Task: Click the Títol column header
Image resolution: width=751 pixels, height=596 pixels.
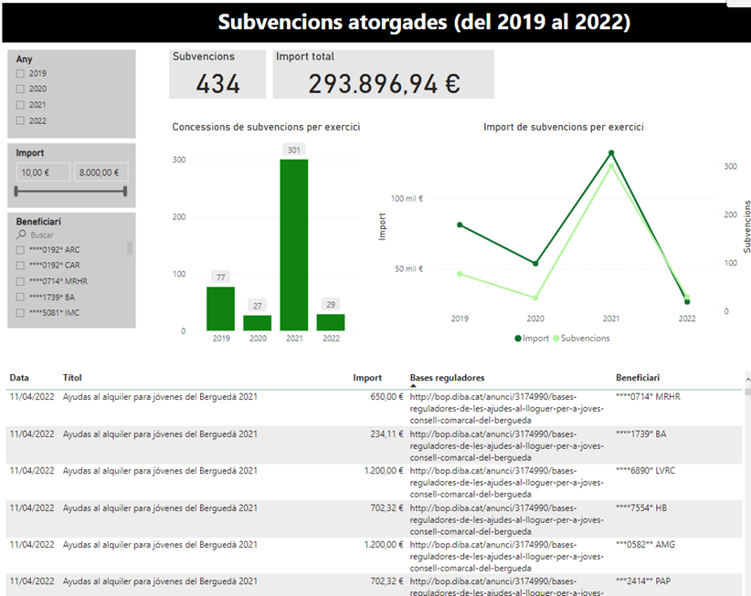Action: click(72, 377)
